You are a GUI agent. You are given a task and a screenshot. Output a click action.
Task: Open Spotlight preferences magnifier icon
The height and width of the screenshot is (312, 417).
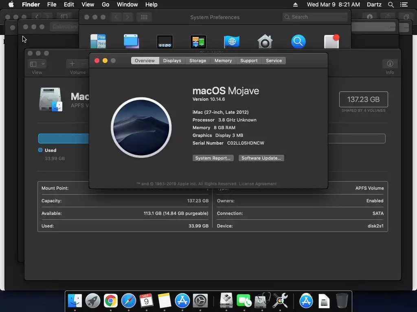point(298,41)
